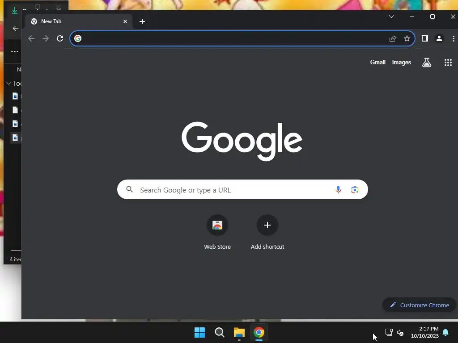The image size is (458, 343).
Task: Click Chrome's back navigation arrow
Action: click(x=31, y=38)
